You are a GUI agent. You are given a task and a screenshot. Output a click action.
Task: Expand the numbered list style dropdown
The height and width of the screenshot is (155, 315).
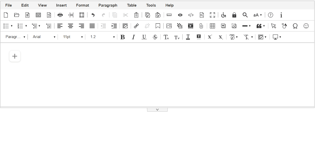[26, 26]
